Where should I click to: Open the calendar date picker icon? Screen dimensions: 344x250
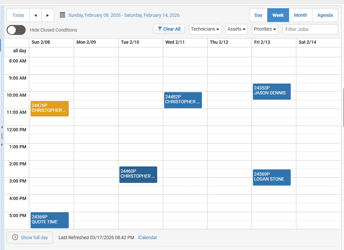pyautogui.click(x=62, y=15)
